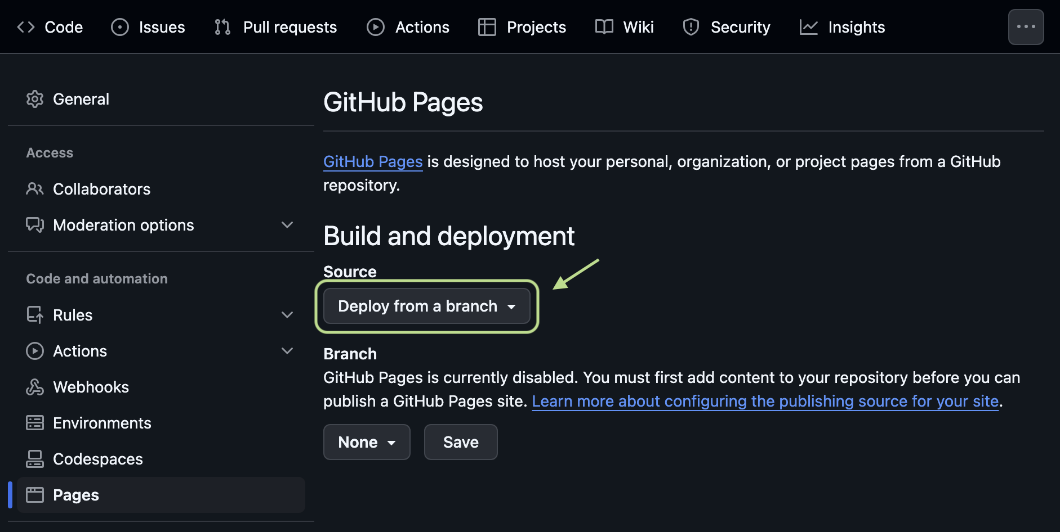Open the Pull requests tab
The image size is (1060, 532).
pyautogui.click(x=276, y=27)
